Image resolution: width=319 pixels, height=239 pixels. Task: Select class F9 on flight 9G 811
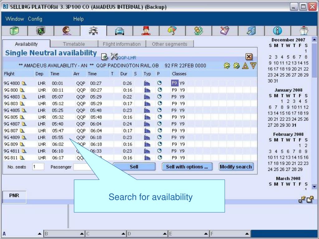click(x=174, y=158)
